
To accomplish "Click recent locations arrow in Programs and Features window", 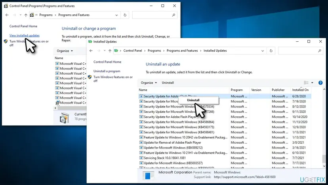I will [x=21, y=15].
